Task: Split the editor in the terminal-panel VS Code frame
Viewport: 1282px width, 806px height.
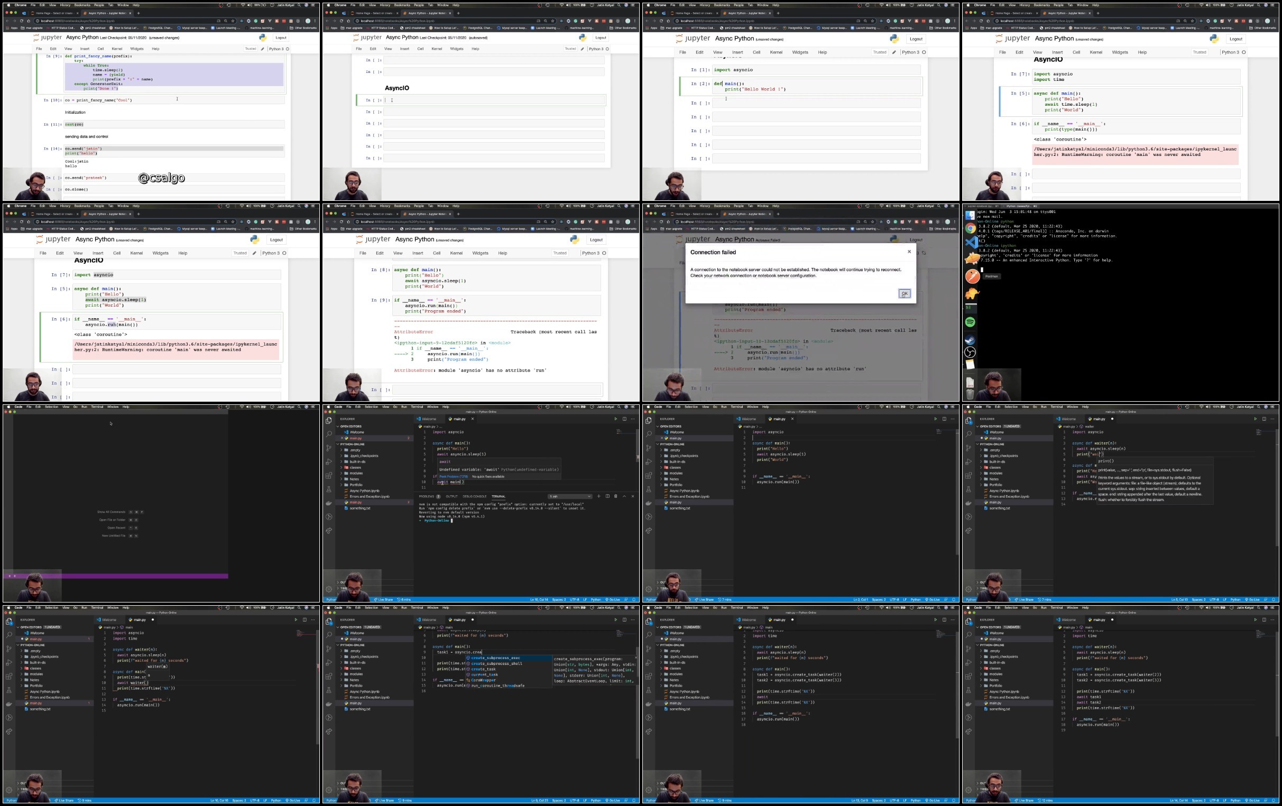Action: point(624,419)
